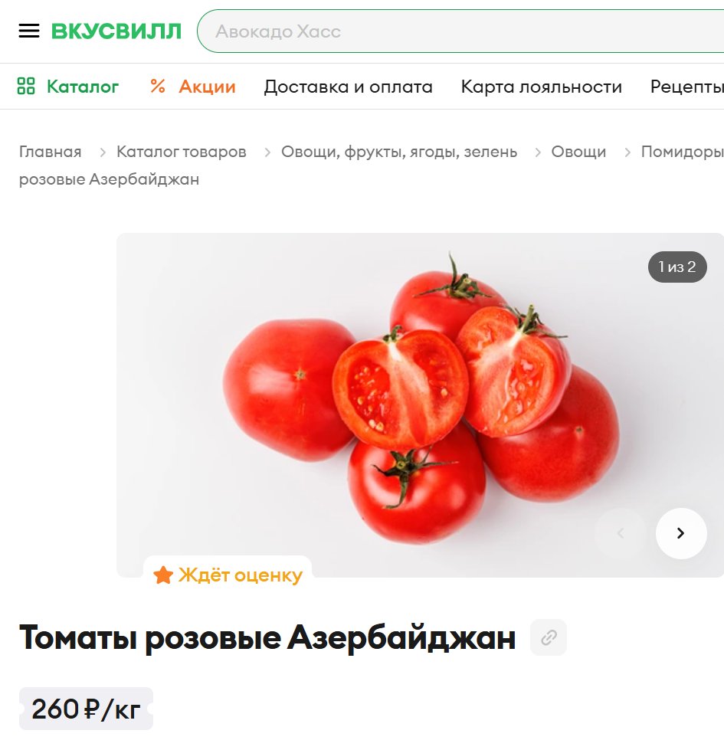Open the Каталог menu item

(82, 87)
